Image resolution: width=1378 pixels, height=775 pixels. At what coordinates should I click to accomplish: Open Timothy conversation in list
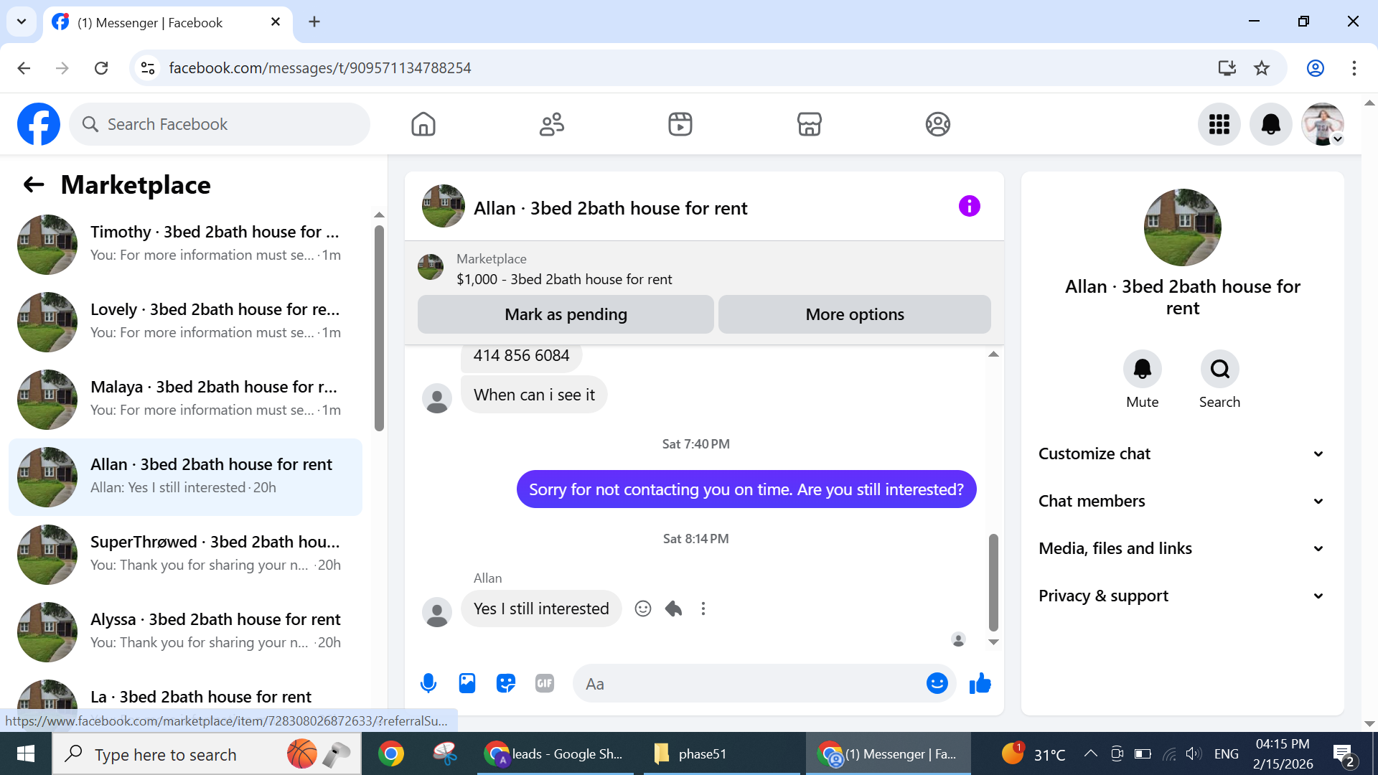click(x=186, y=244)
